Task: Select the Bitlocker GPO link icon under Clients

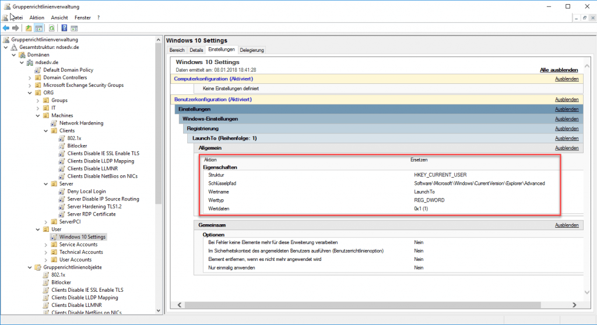Action: pyautogui.click(x=62, y=146)
